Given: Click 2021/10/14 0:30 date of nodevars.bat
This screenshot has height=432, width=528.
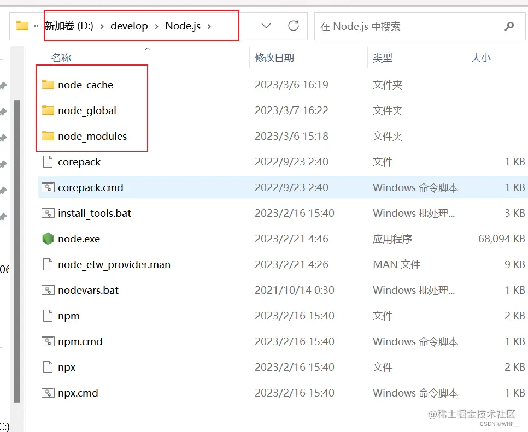Looking at the screenshot, I should pyautogui.click(x=294, y=290).
